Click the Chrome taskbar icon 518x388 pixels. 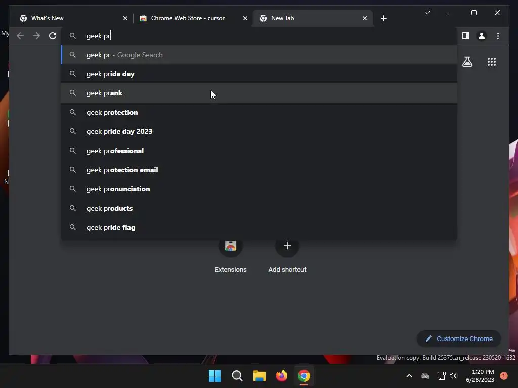pos(304,376)
